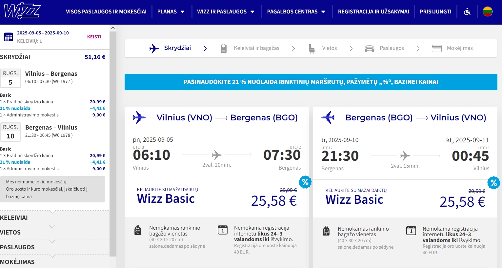502x268 pixels.
Task: Click the crossed-out 29,99 € on outbound fare
Action: [288, 190]
